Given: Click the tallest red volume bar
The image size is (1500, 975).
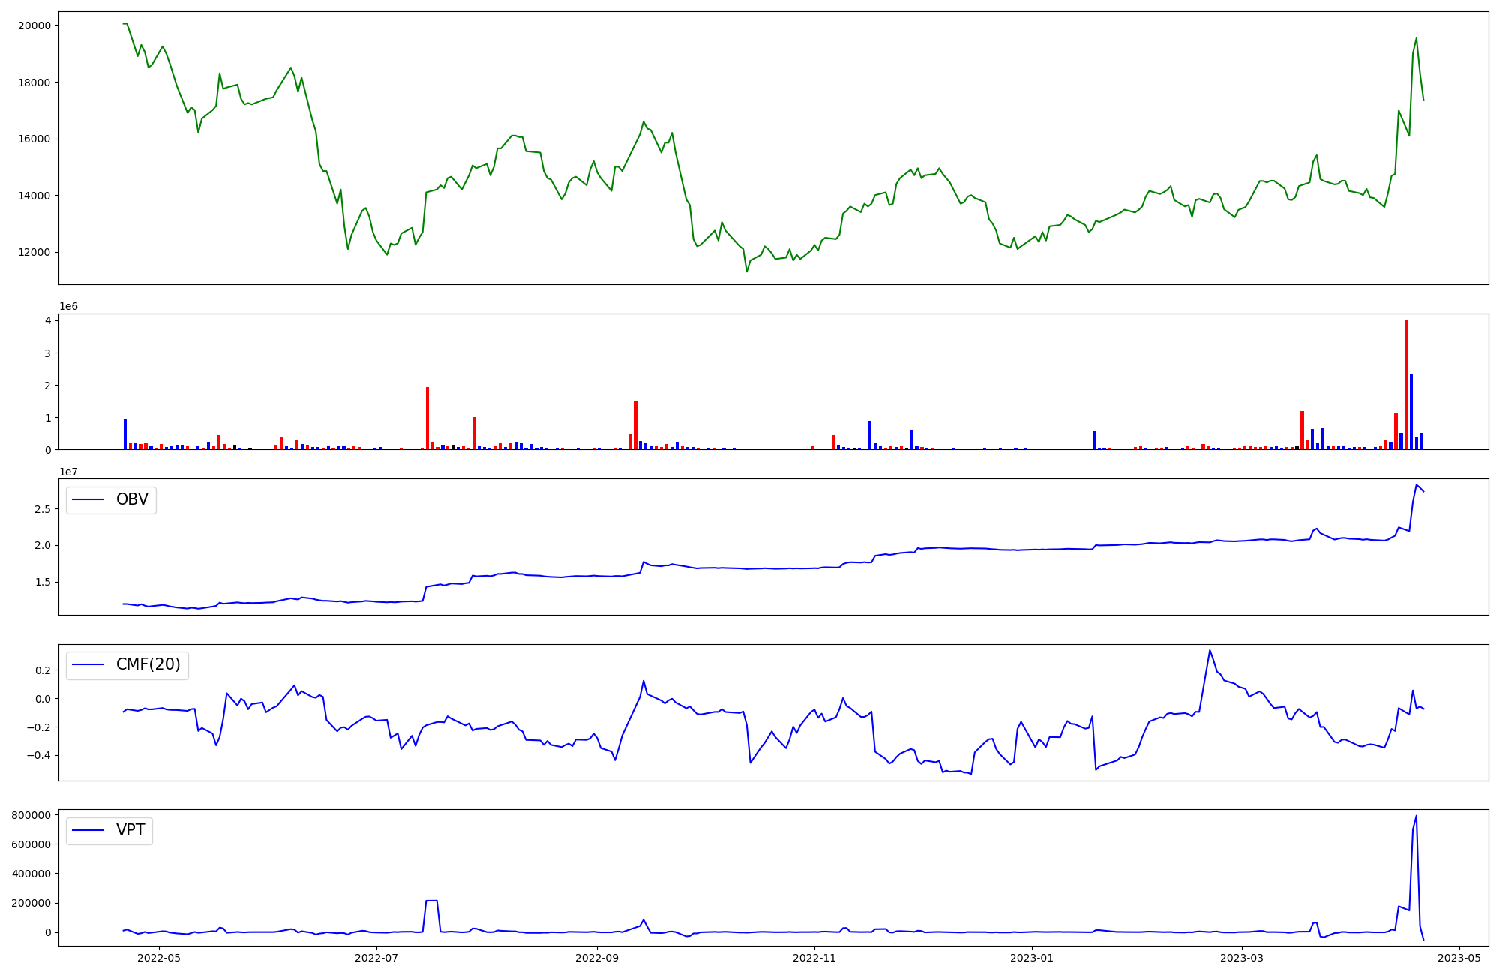Looking at the screenshot, I should 1406,384.
